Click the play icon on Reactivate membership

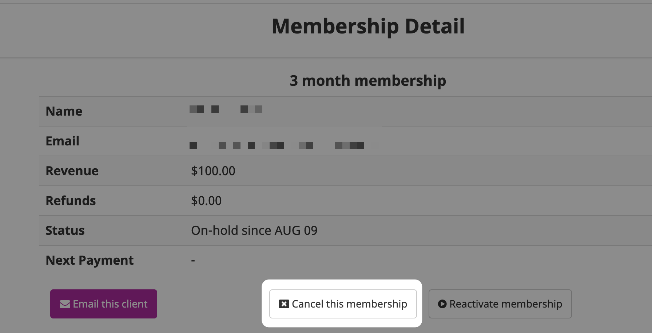point(442,304)
